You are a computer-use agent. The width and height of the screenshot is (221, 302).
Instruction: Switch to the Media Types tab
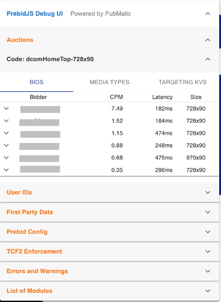pyautogui.click(x=109, y=82)
